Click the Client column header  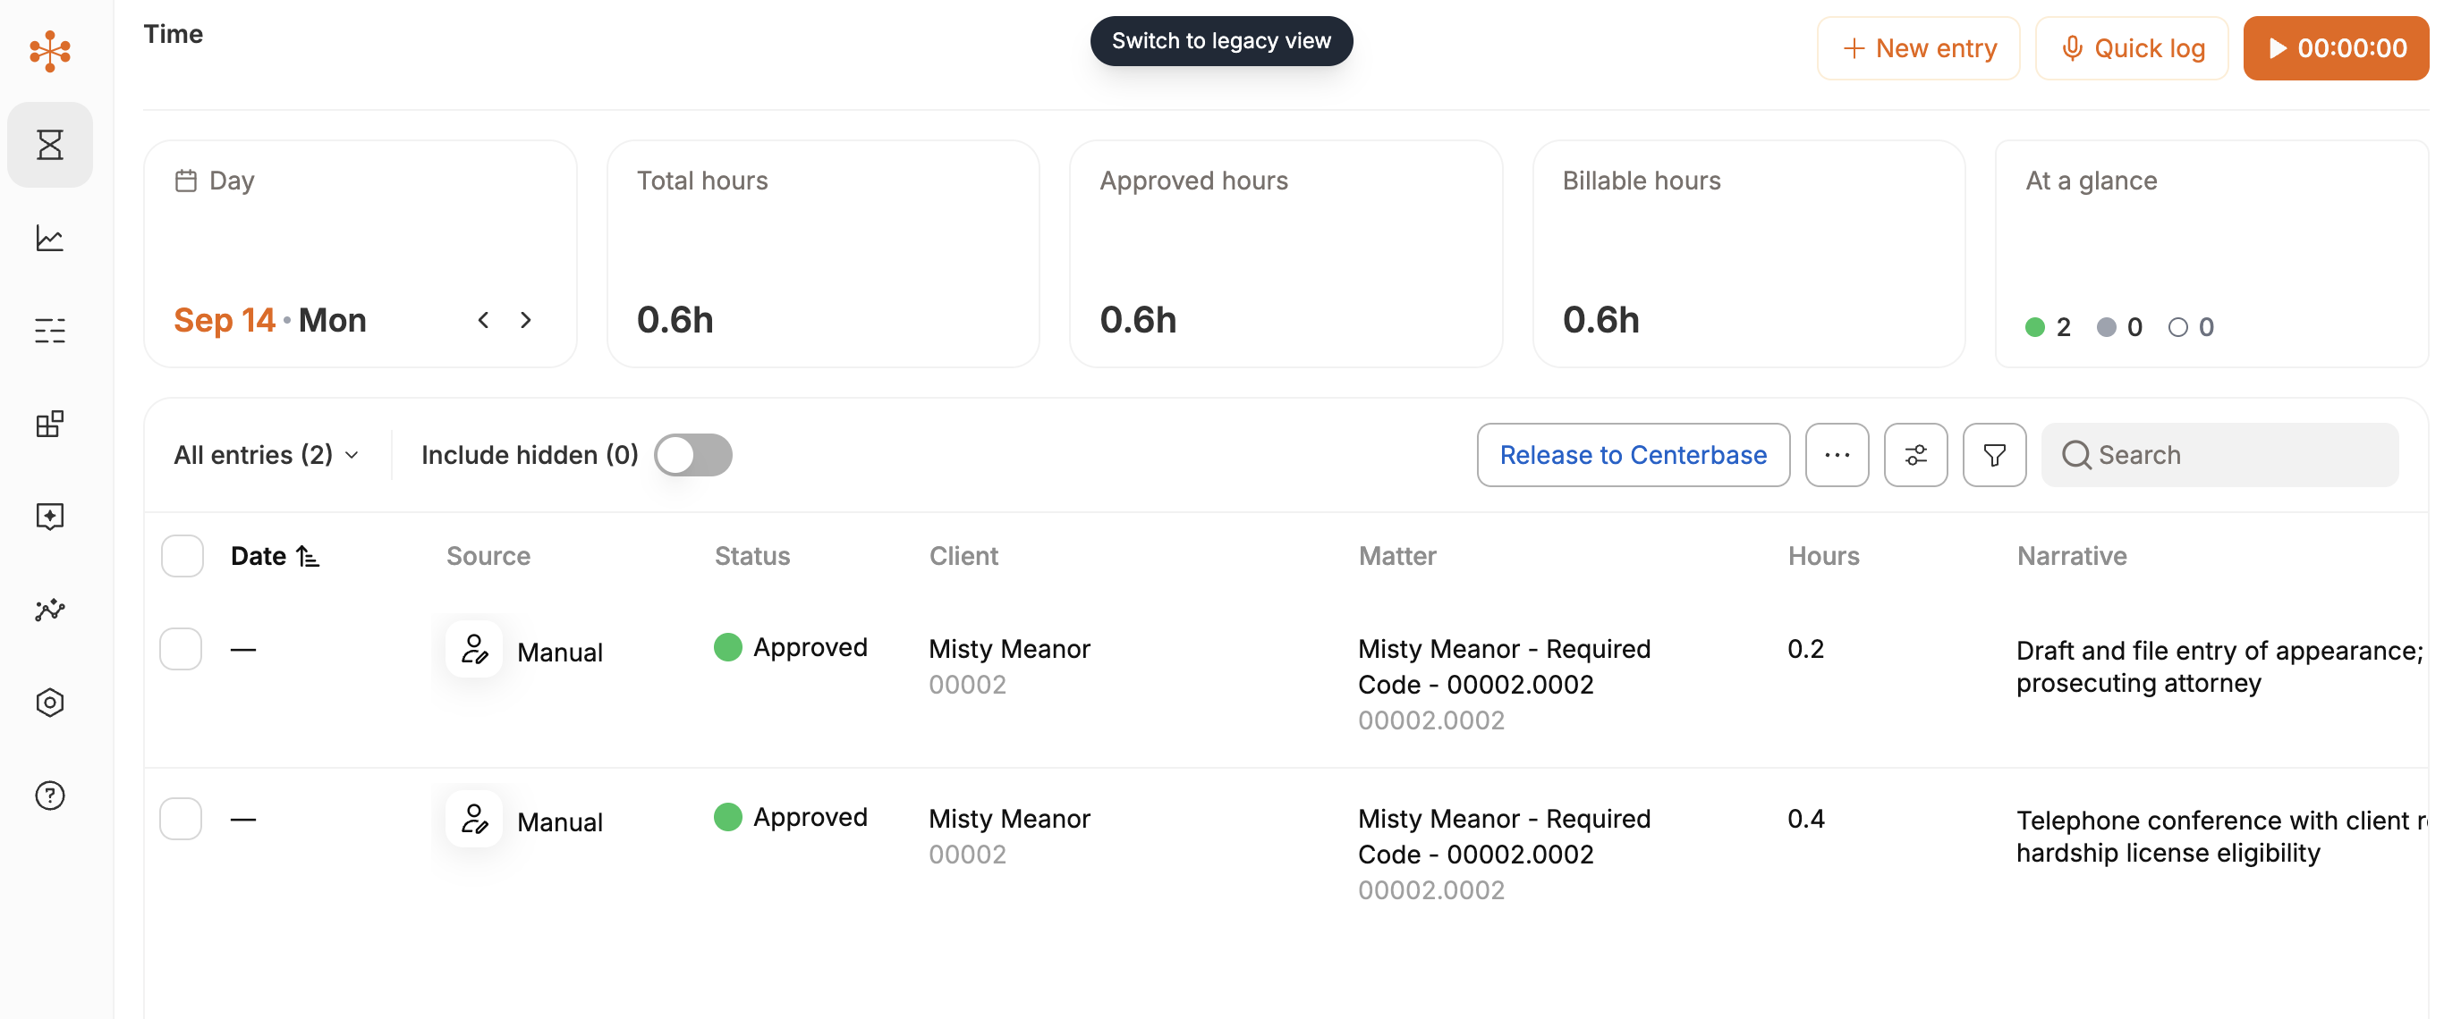963,555
